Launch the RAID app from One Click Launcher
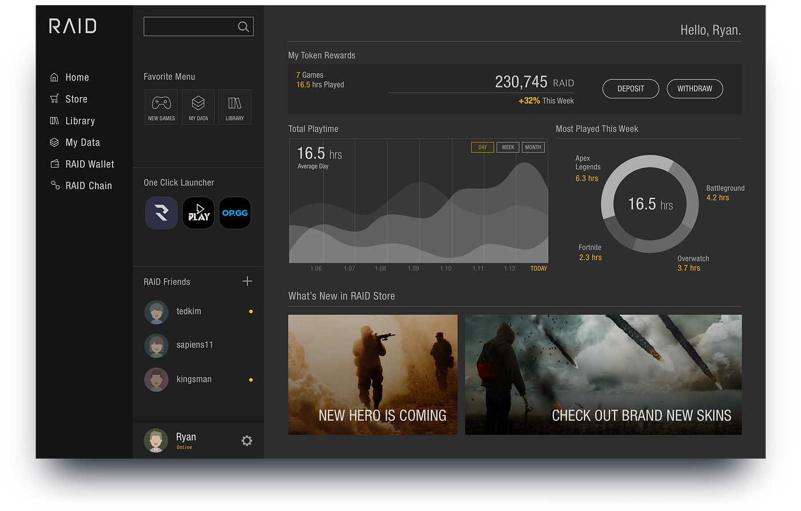Image resolution: width=801 pixels, height=511 pixels. (x=161, y=213)
